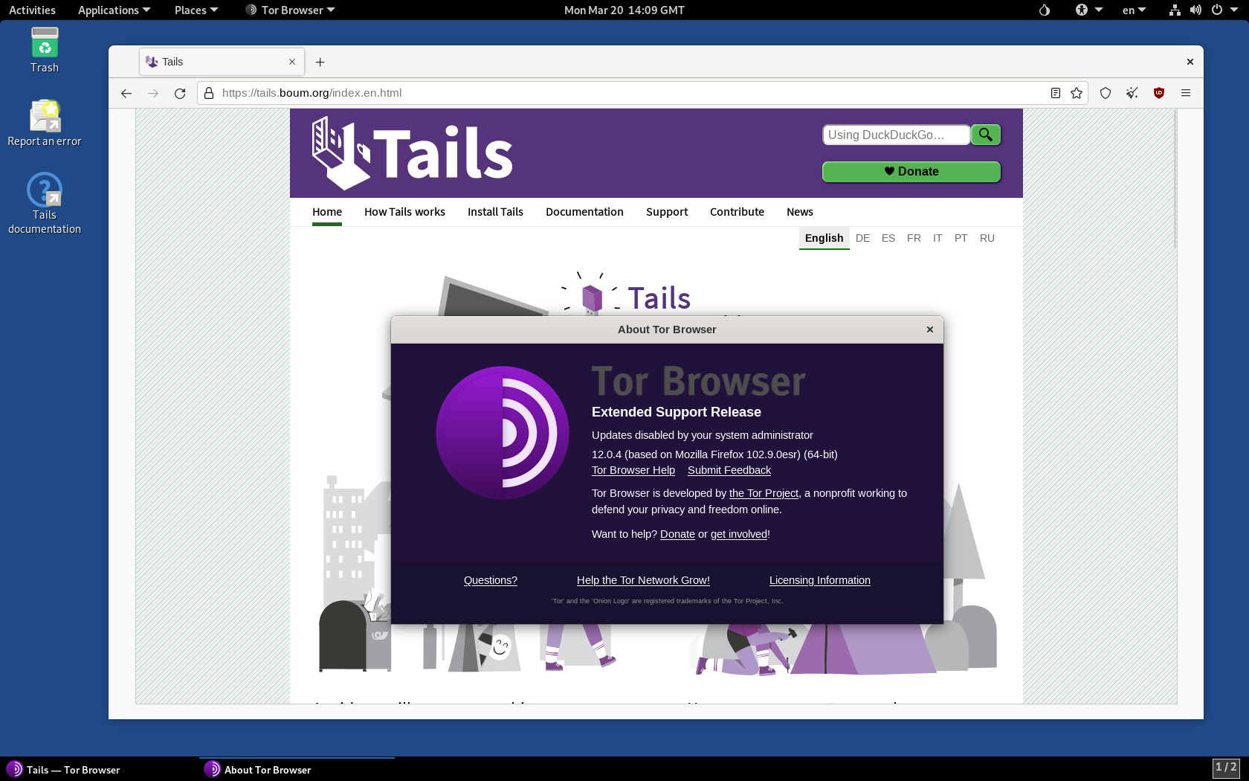Open the en keyboard layout dropdown
1249x781 pixels.
[1134, 10]
